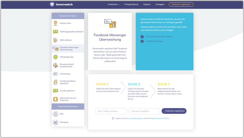
Task: Focus the Ihre E-Mail-Adresse input field
Action: point(111,111)
